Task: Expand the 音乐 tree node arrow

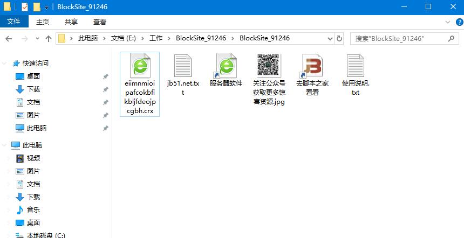Action: [x=9, y=210]
